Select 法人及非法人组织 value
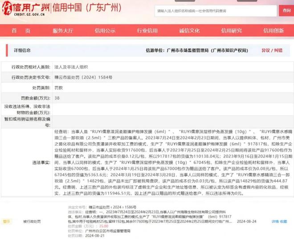The height and width of the screenshot is (239, 294). (x=71, y=67)
